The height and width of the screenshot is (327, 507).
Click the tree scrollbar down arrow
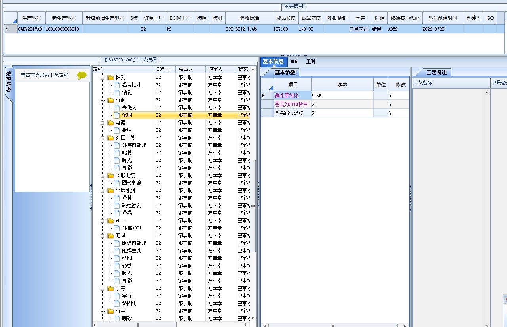(253, 318)
